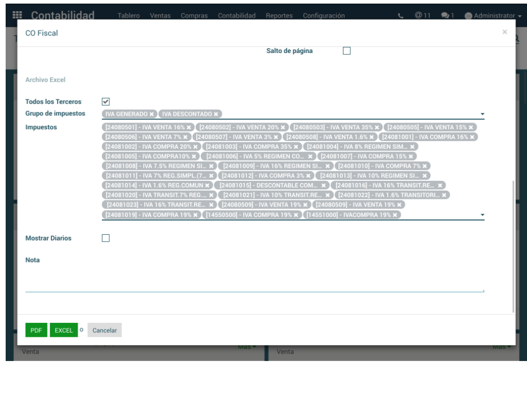This screenshot has width=527, height=395.
Task: Enable the Mostrar Diarios checkbox
Action: (x=106, y=238)
